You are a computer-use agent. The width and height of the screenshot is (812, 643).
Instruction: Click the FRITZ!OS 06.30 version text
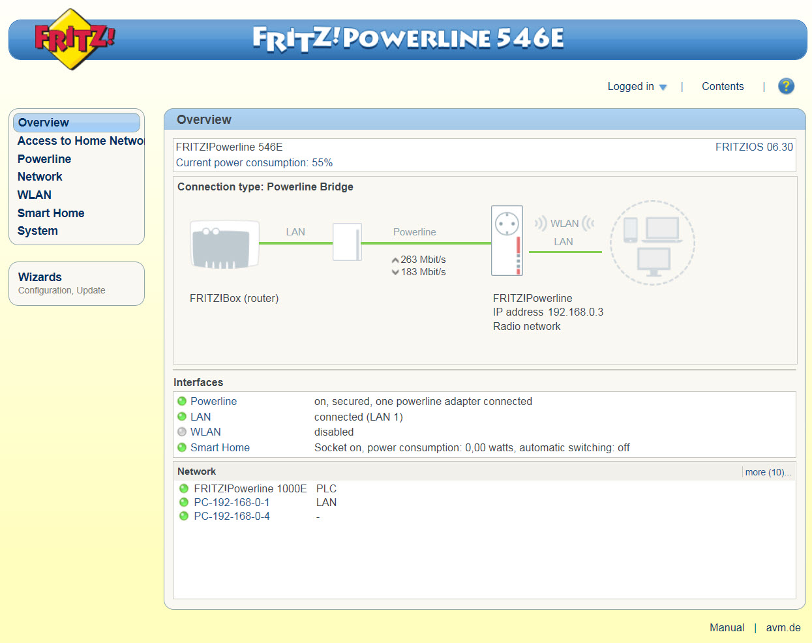point(754,147)
